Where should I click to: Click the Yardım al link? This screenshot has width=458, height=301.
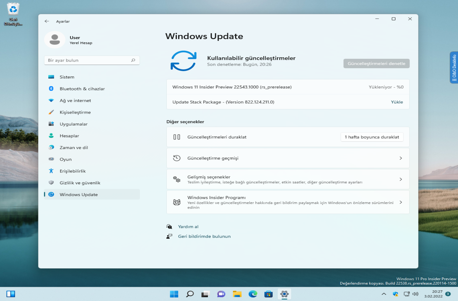tap(188, 227)
